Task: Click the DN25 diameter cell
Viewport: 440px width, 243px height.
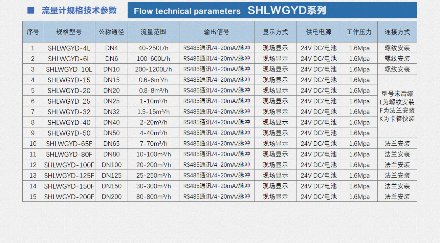Action: point(111,101)
